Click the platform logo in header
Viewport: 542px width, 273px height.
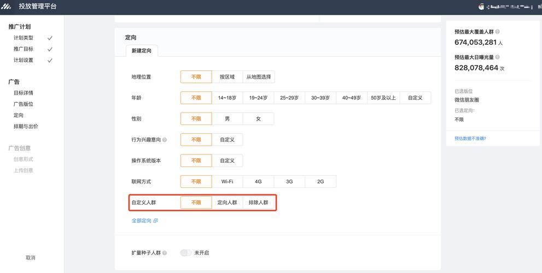click(x=6, y=7)
